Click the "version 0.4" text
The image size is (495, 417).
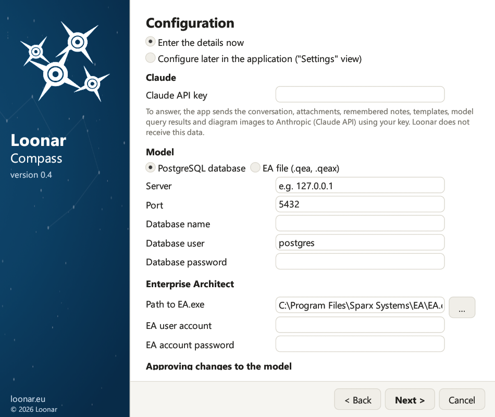[x=31, y=175]
